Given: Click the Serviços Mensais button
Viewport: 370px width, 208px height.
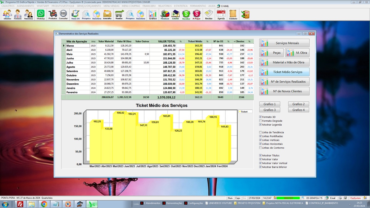Looking at the screenshot, I should (284, 43).
